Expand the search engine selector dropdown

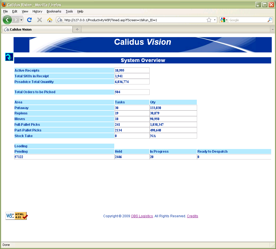pyautogui.click(x=224, y=20)
